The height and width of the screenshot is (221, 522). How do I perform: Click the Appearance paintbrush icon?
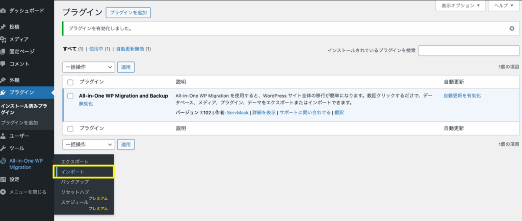pos(4,80)
